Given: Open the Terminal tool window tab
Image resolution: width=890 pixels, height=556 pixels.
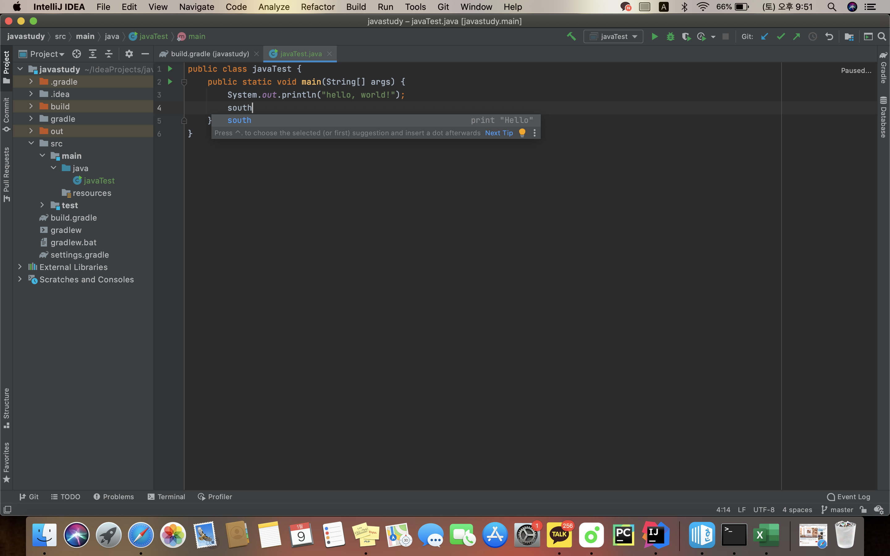Looking at the screenshot, I should tap(166, 497).
